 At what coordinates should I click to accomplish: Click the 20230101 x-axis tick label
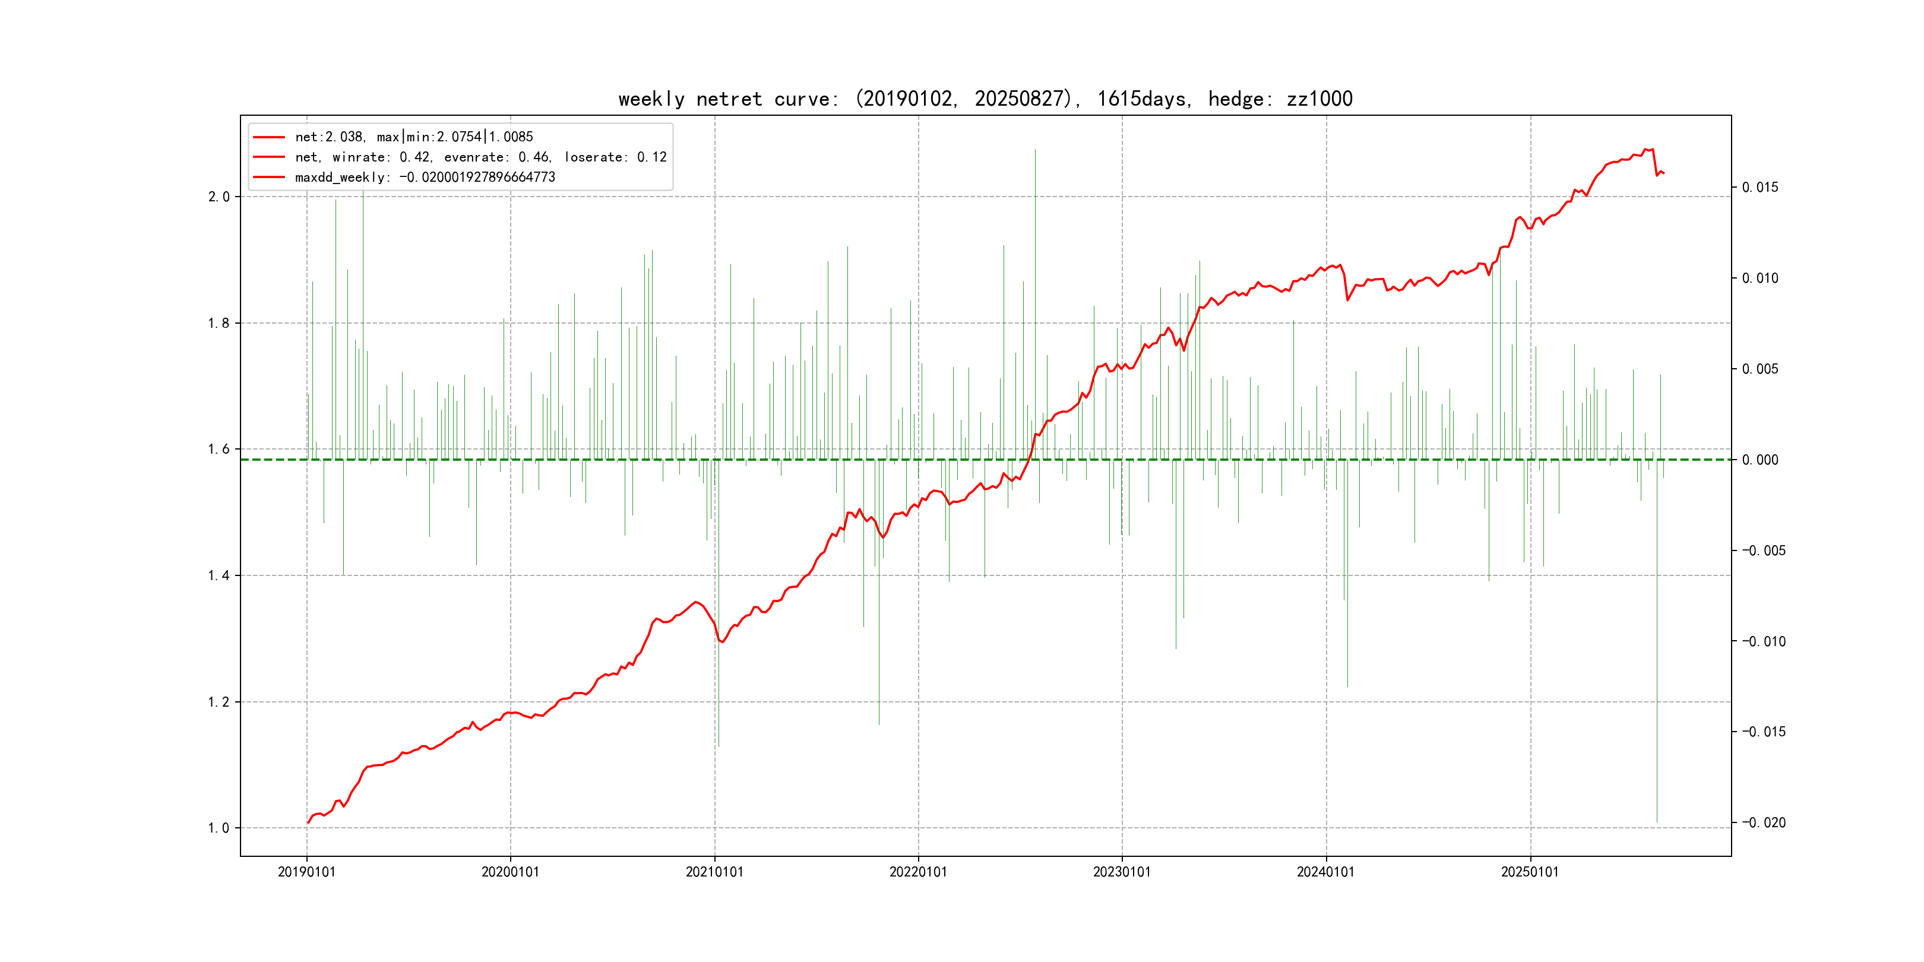click(x=1122, y=872)
